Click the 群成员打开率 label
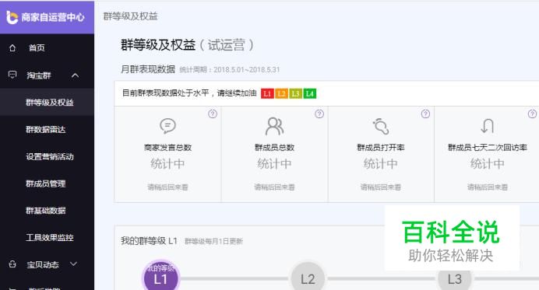 pyautogui.click(x=381, y=148)
